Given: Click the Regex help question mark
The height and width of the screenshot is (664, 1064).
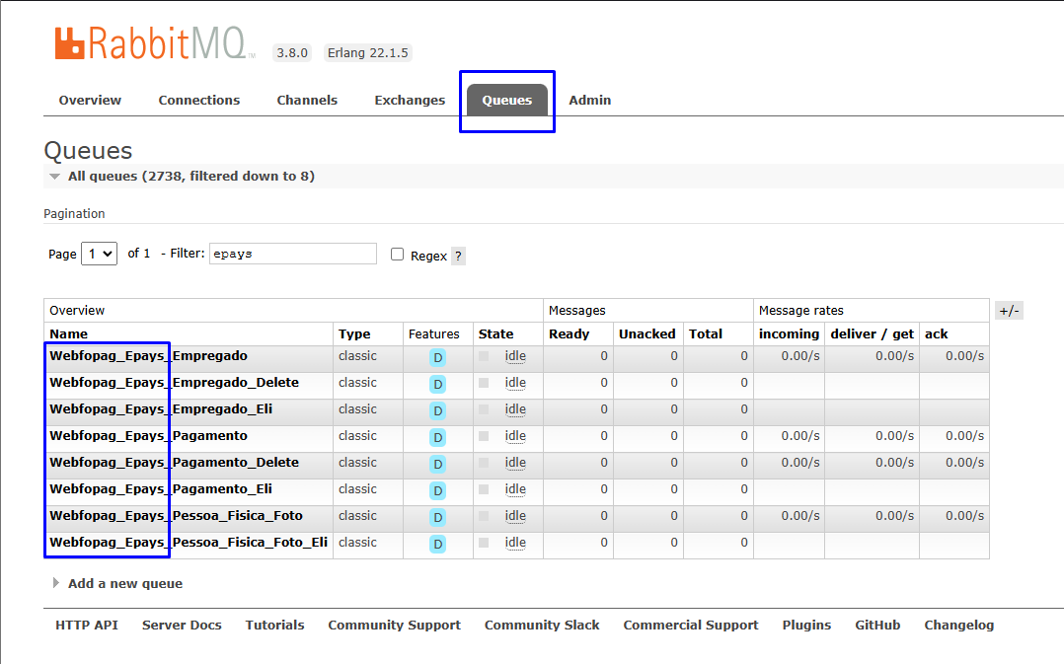Looking at the screenshot, I should point(458,256).
